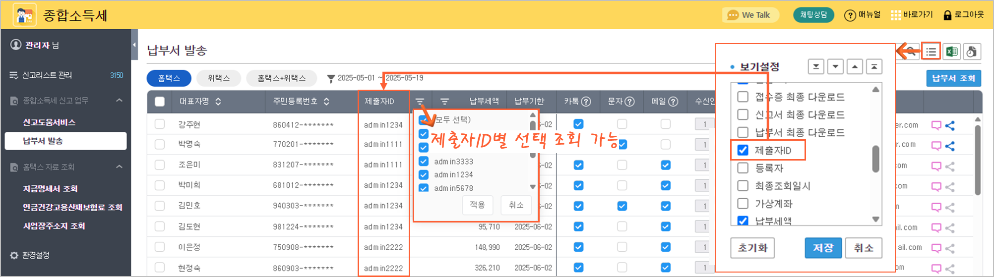This screenshot has width=994, height=277.
Task: Click the 환경설정 gear icon
Action: [14, 255]
